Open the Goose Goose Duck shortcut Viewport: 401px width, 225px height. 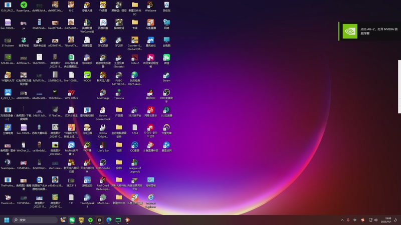coord(103,113)
